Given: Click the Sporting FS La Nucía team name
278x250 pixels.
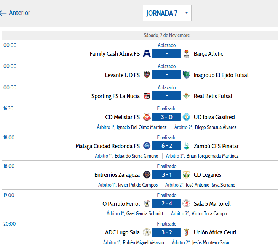Looking at the screenshot, I should [115, 96].
